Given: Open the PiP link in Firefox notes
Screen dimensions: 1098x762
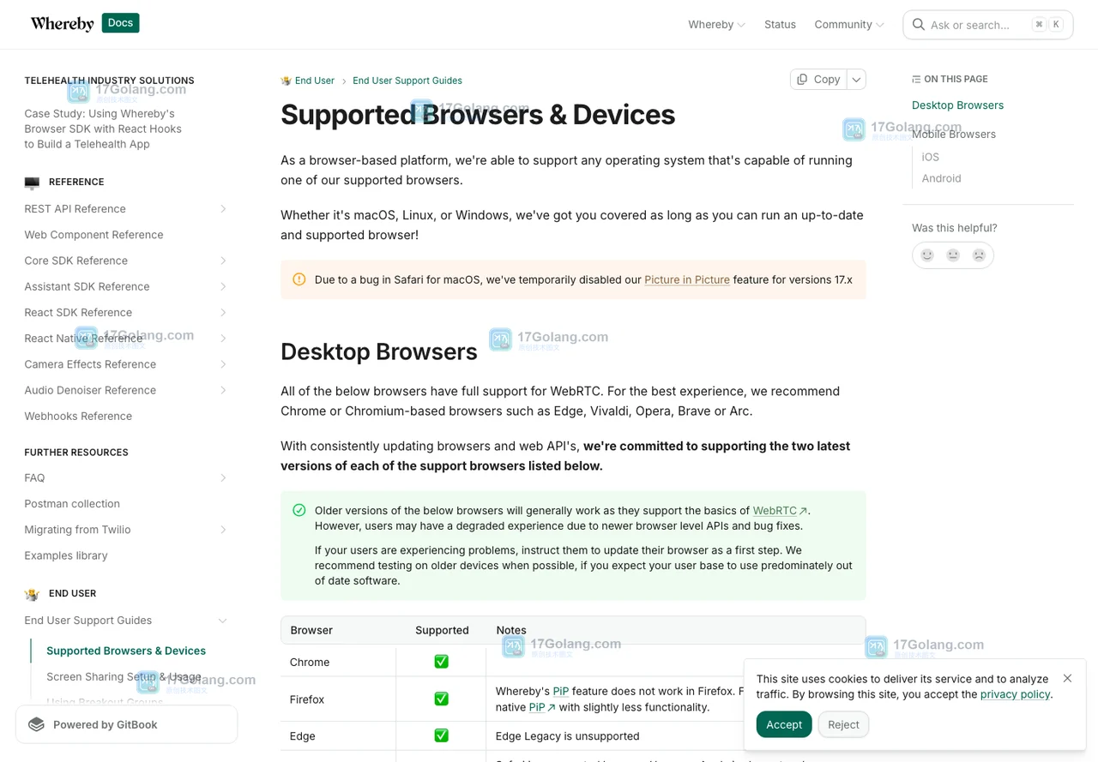Looking at the screenshot, I should tap(561, 691).
